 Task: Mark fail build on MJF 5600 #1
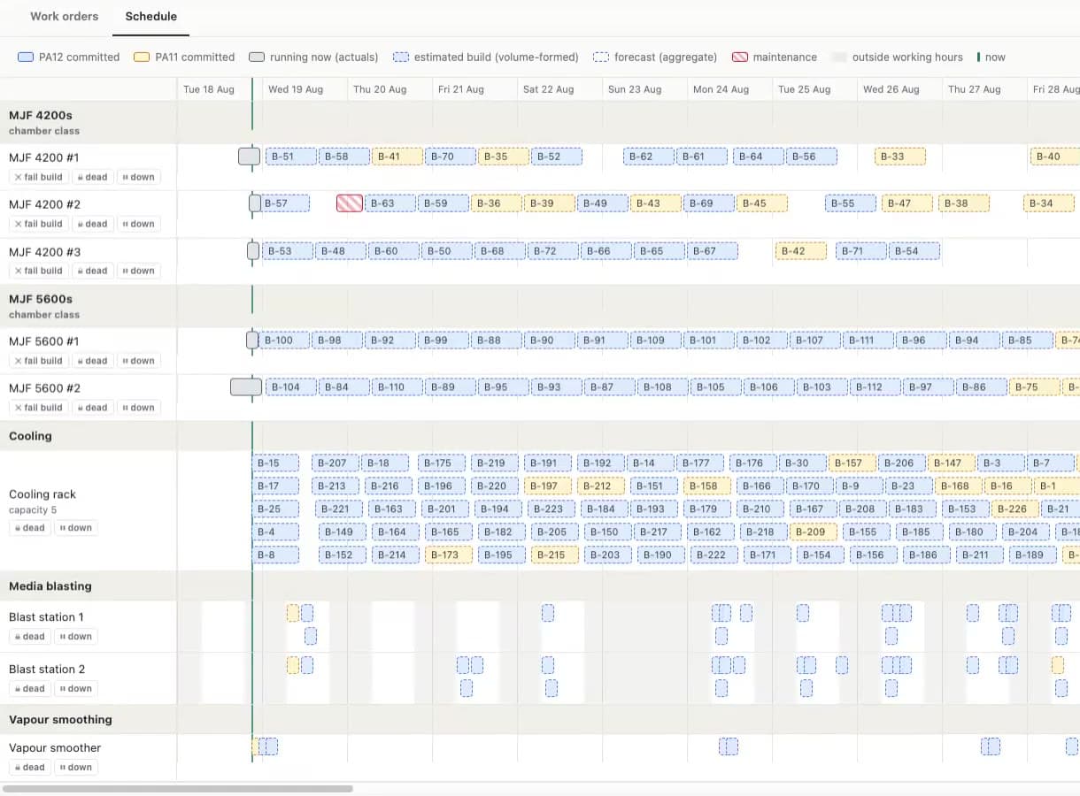38,361
